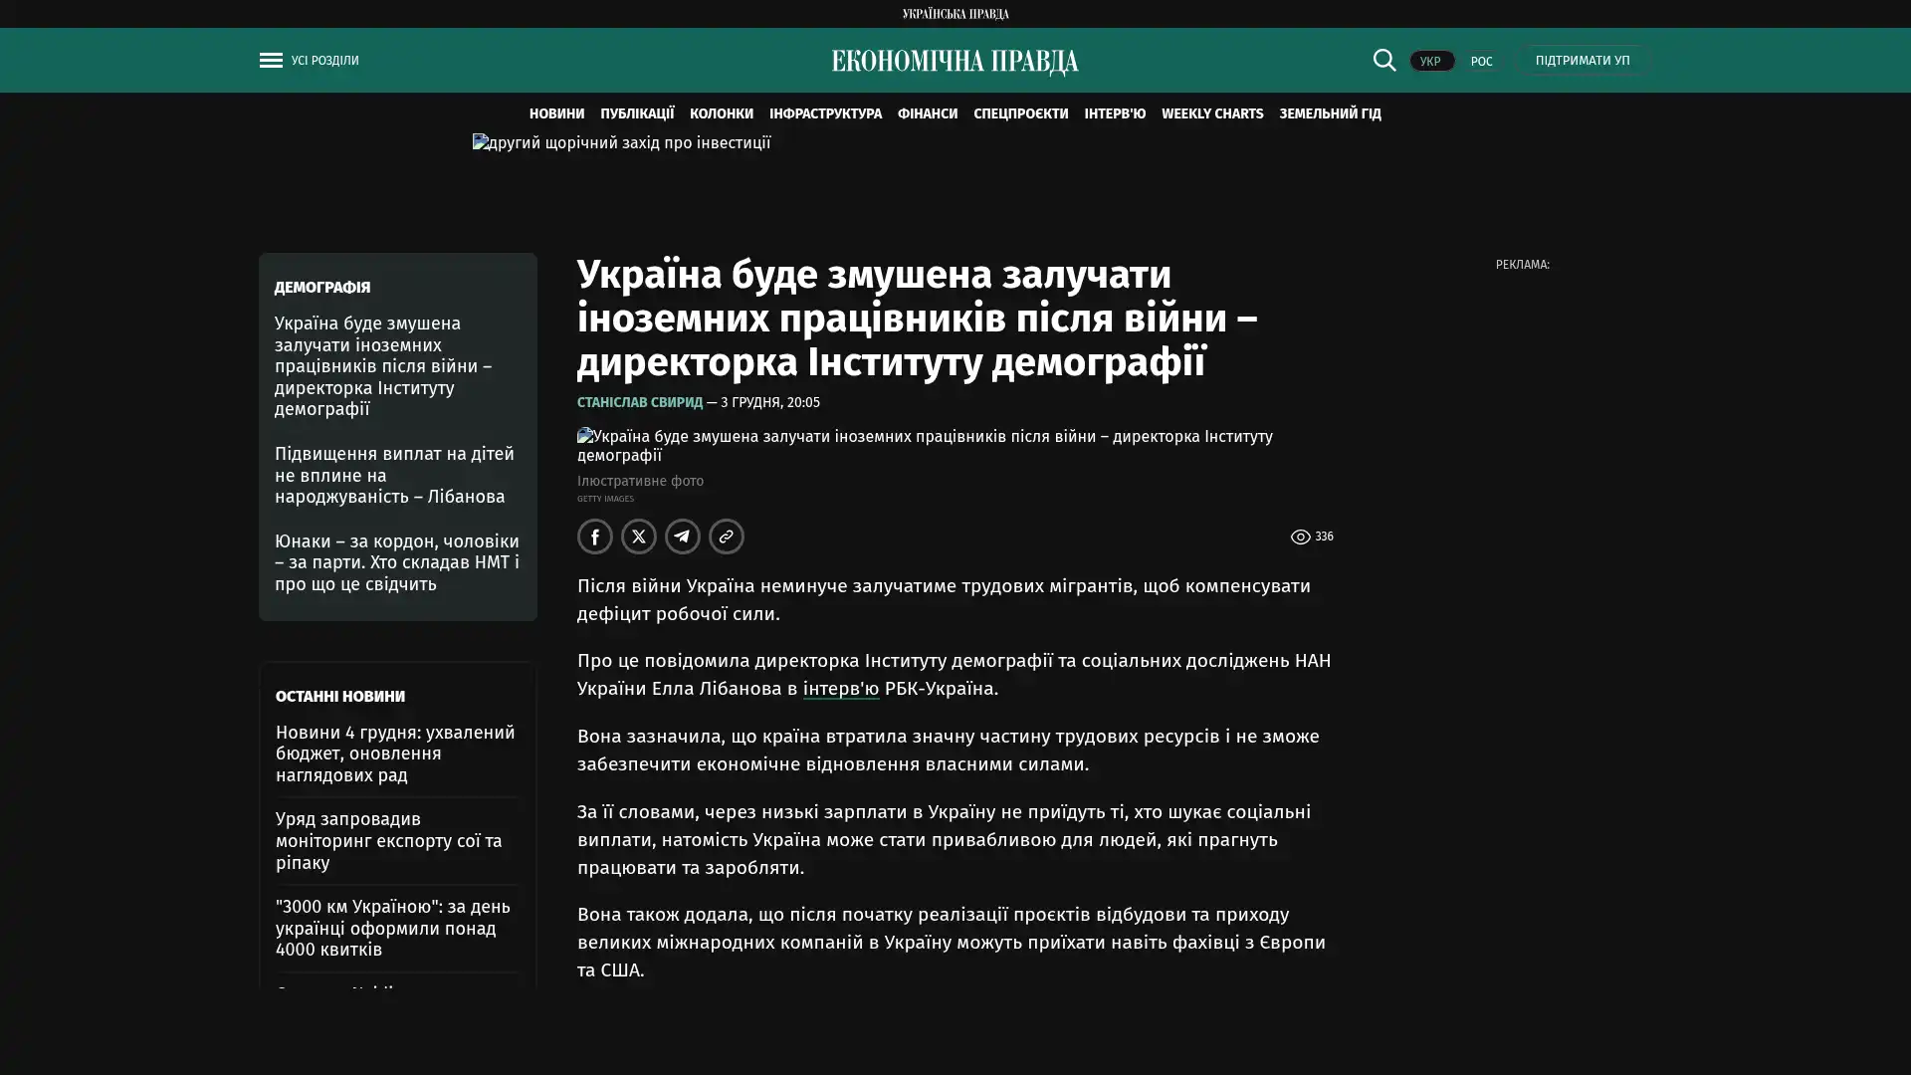Open the Земельний гід section
The height and width of the screenshot is (1075, 1911).
coord(1330,114)
